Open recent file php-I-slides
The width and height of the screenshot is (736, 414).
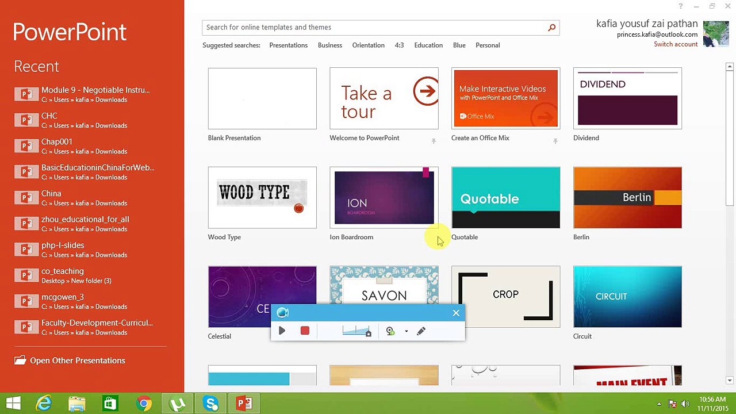tap(92, 250)
